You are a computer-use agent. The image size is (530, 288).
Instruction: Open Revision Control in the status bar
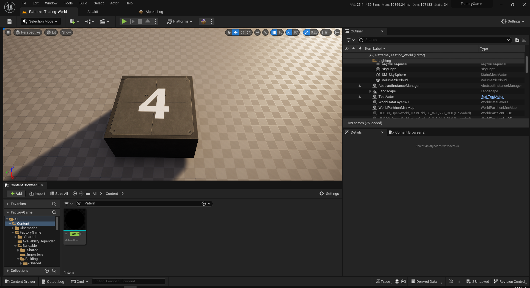tap(510, 282)
